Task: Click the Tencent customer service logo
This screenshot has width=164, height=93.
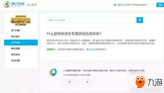Action: [14, 4]
